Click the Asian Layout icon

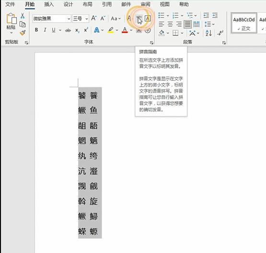pyautogui.click(x=192, y=33)
